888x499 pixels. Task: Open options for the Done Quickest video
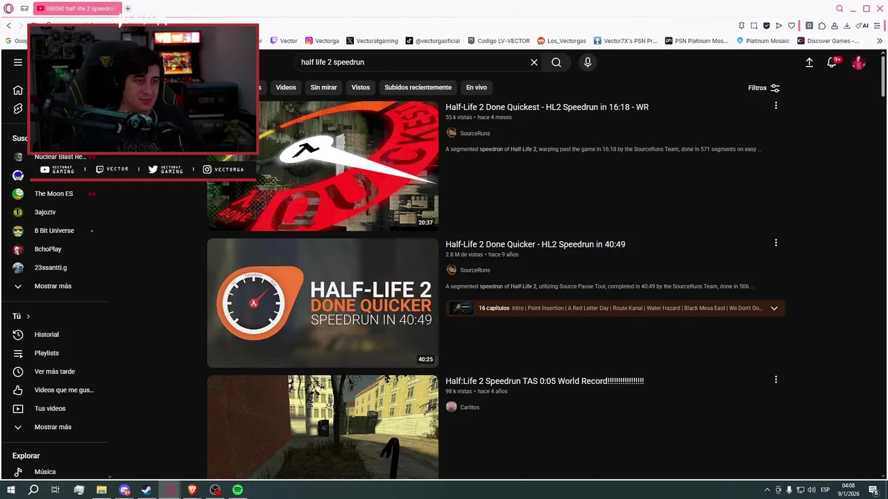point(776,106)
